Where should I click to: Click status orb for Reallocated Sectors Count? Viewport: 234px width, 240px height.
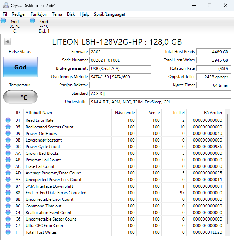click(8, 127)
